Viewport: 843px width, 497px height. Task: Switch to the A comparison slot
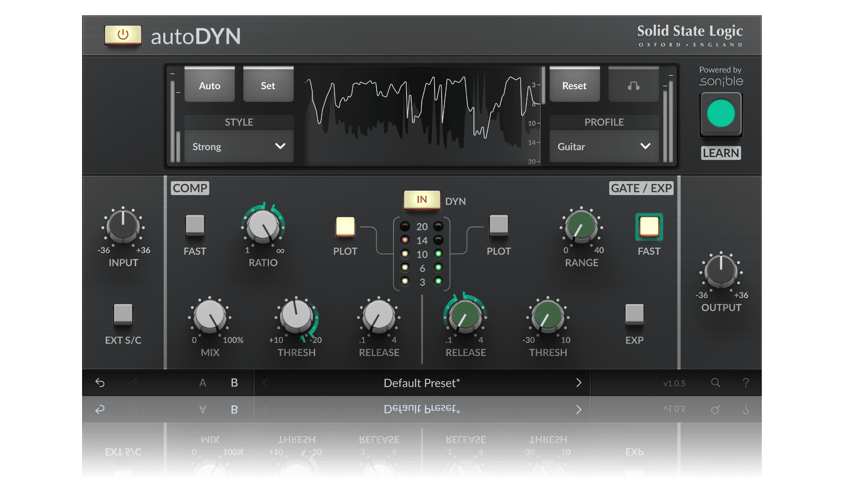pyautogui.click(x=202, y=383)
